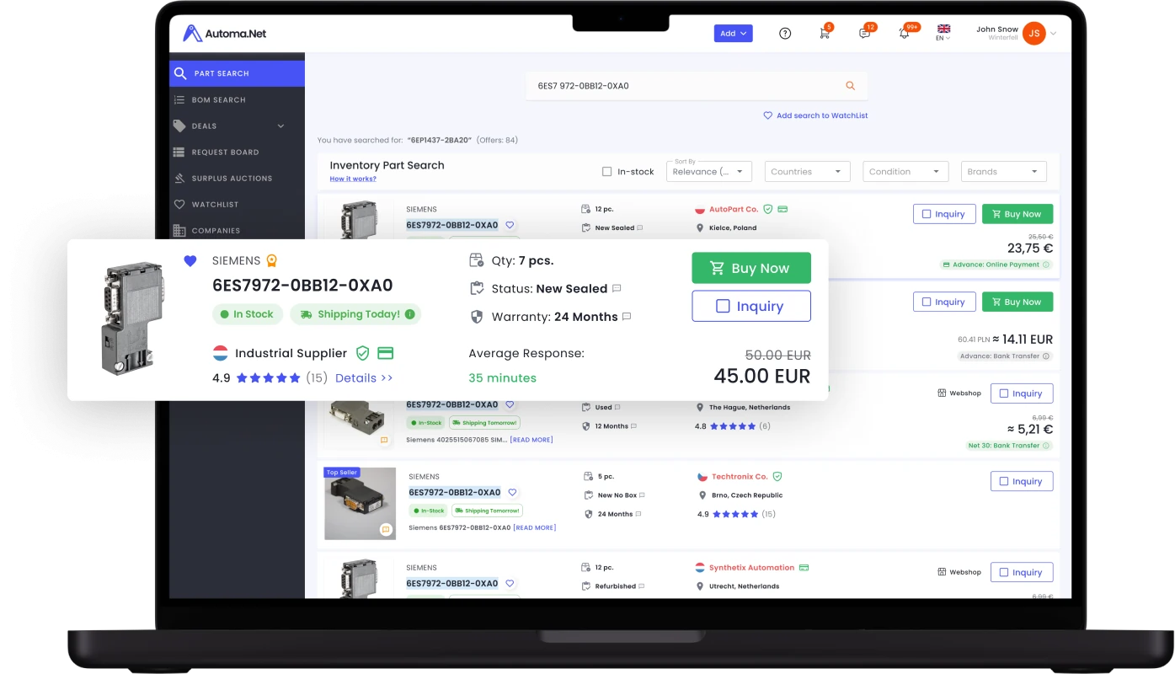Click the verified shield next to Industrial Supplier

click(363, 353)
